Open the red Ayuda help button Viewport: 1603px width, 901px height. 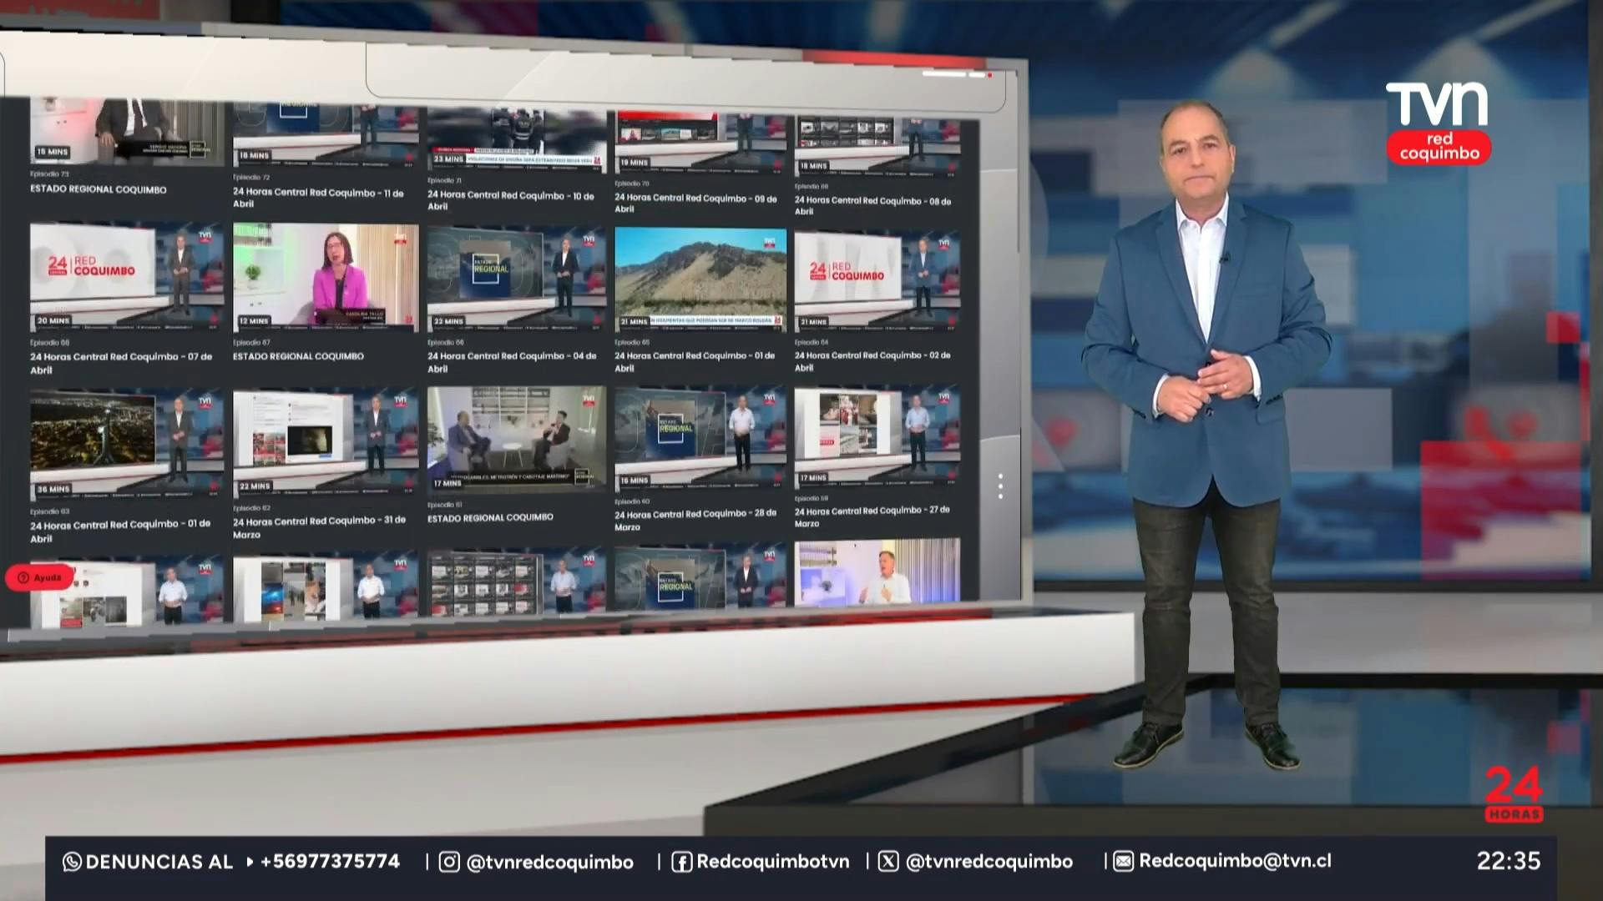[x=39, y=577]
